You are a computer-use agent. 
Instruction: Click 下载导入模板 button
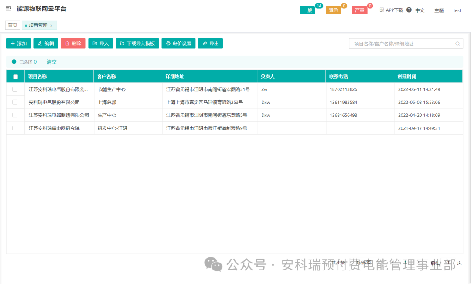tap(137, 44)
